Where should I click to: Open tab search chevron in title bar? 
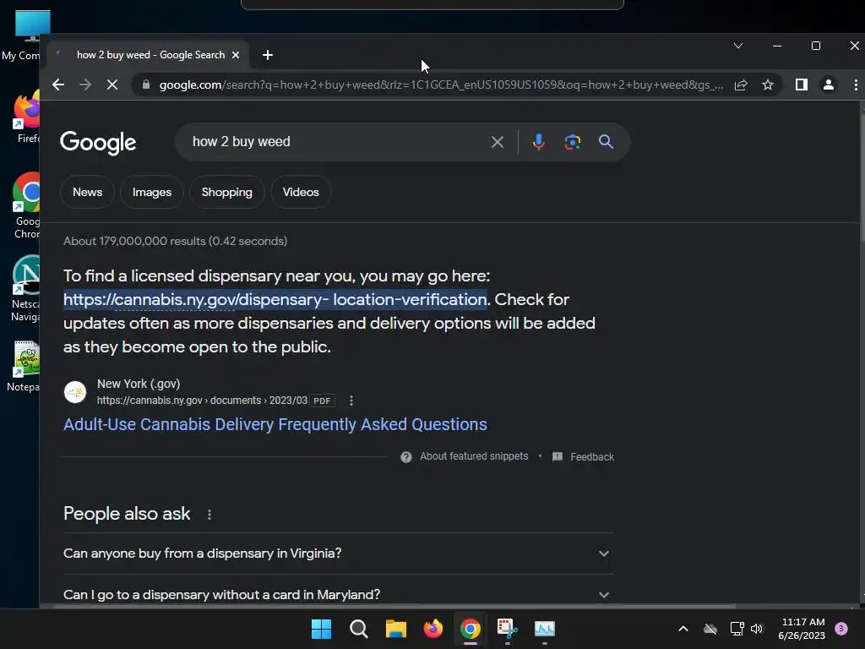click(738, 46)
